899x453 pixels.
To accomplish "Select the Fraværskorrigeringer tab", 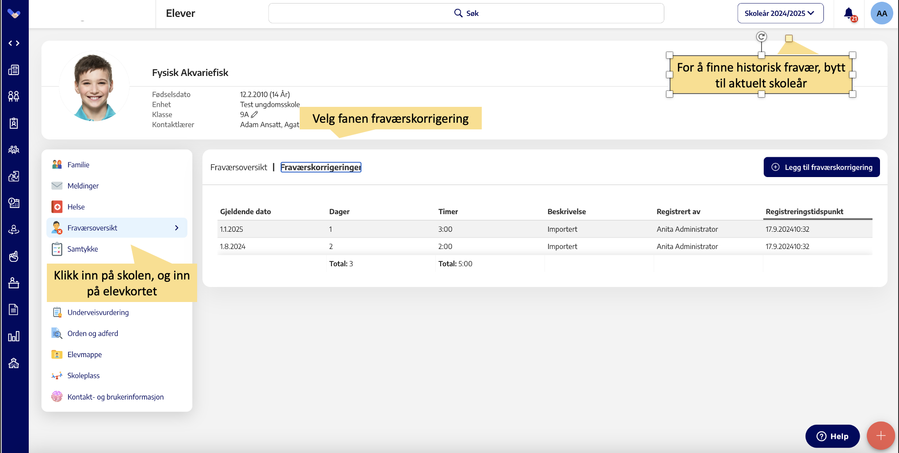I will [x=321, y=167].
